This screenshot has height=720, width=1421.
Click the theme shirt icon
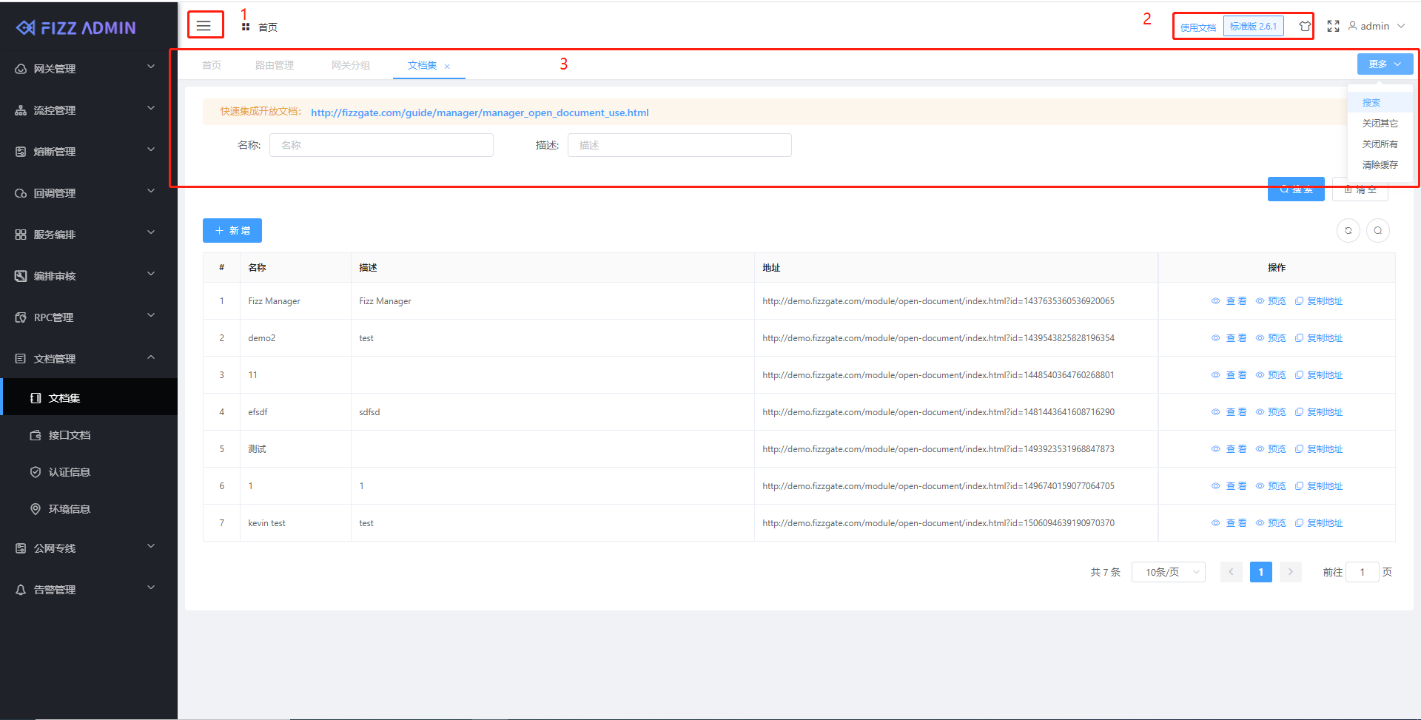click(x=1305, y=27)
